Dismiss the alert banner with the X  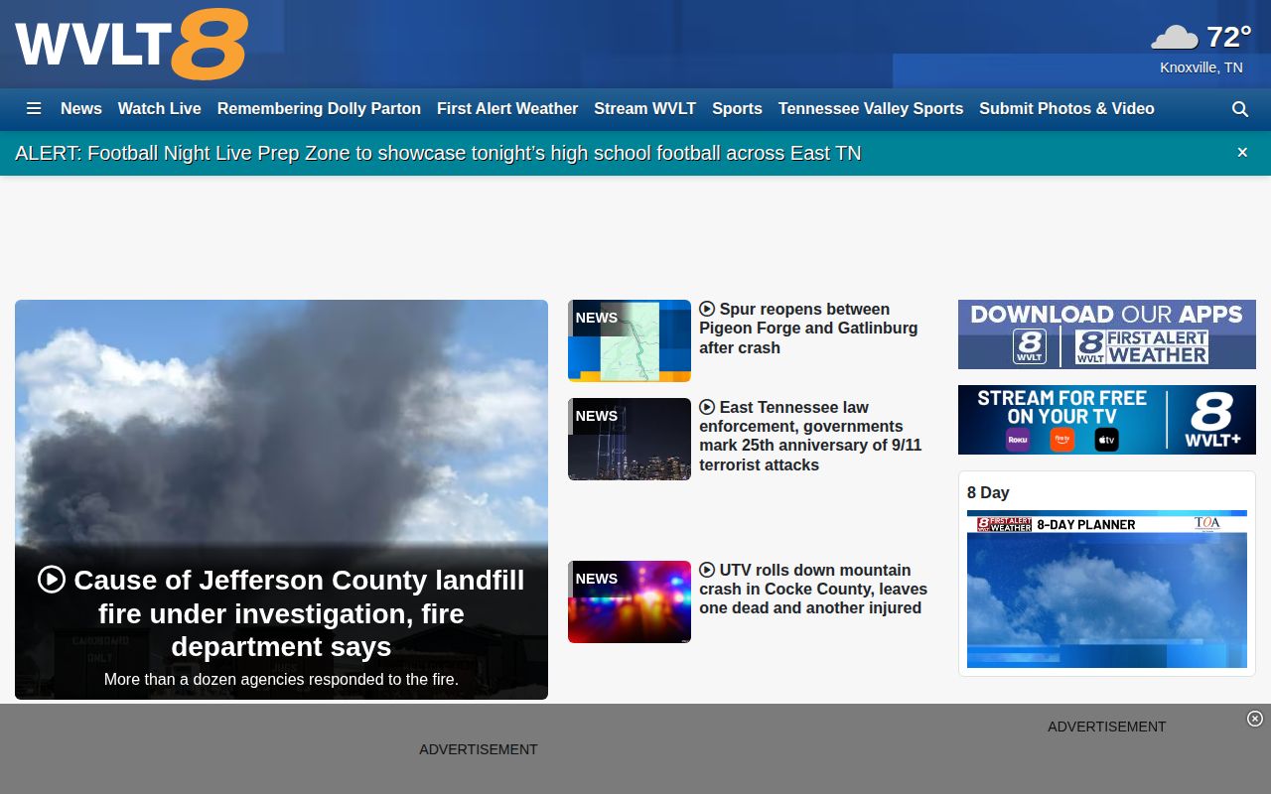1242,152
